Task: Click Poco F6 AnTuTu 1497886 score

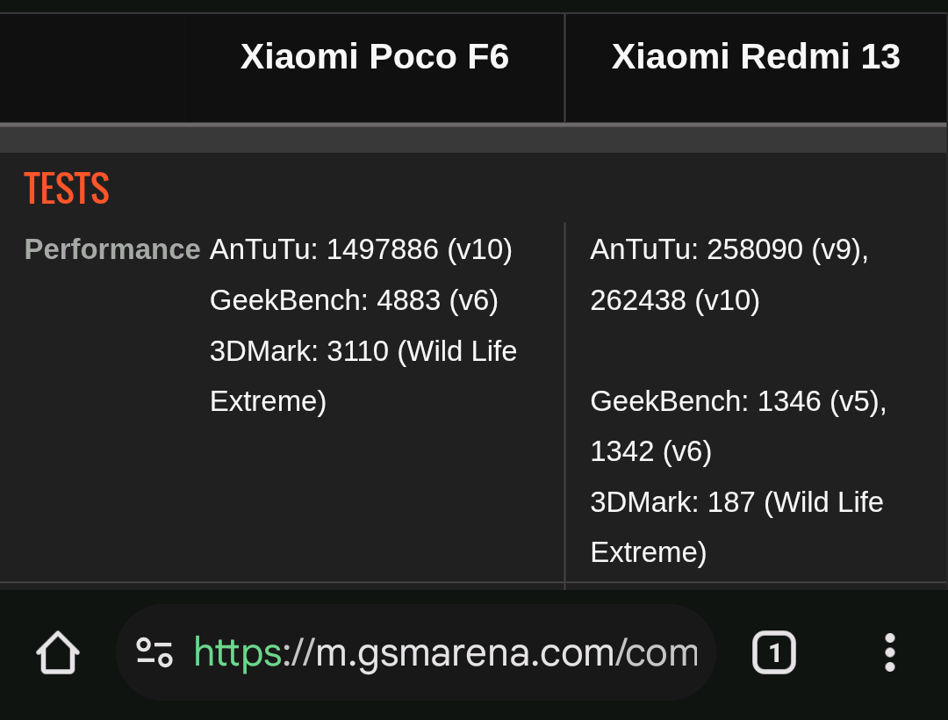Action: coord(361,249)
